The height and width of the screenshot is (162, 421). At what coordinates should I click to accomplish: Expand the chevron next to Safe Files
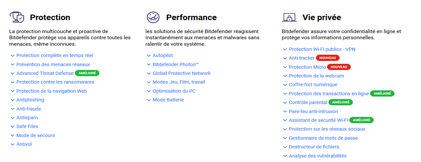[x=13, y=127]
